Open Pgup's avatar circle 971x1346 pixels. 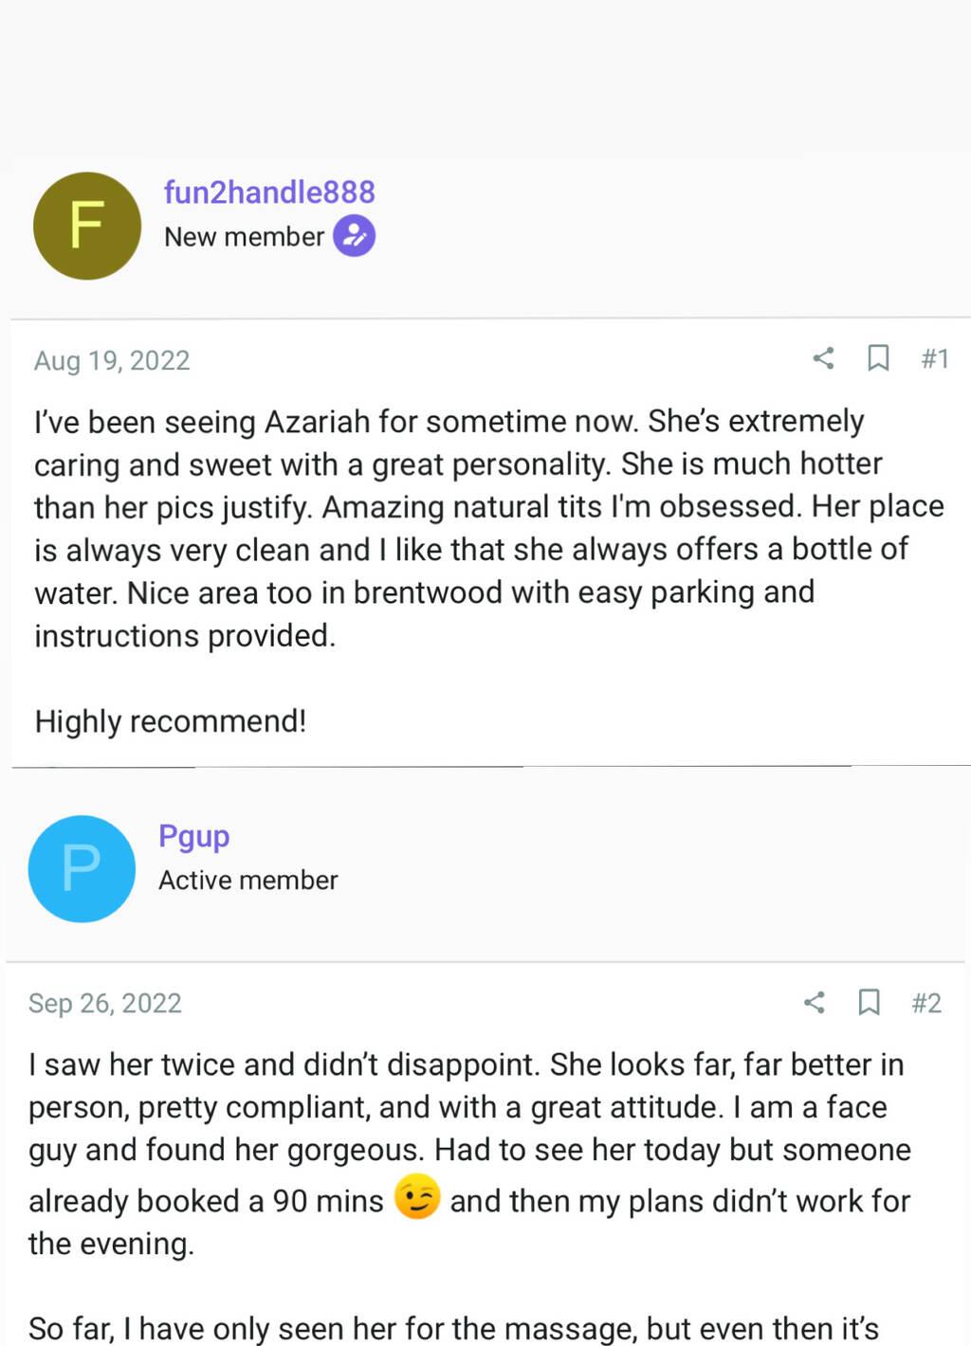pyautogui.click(x=82, y=868)
